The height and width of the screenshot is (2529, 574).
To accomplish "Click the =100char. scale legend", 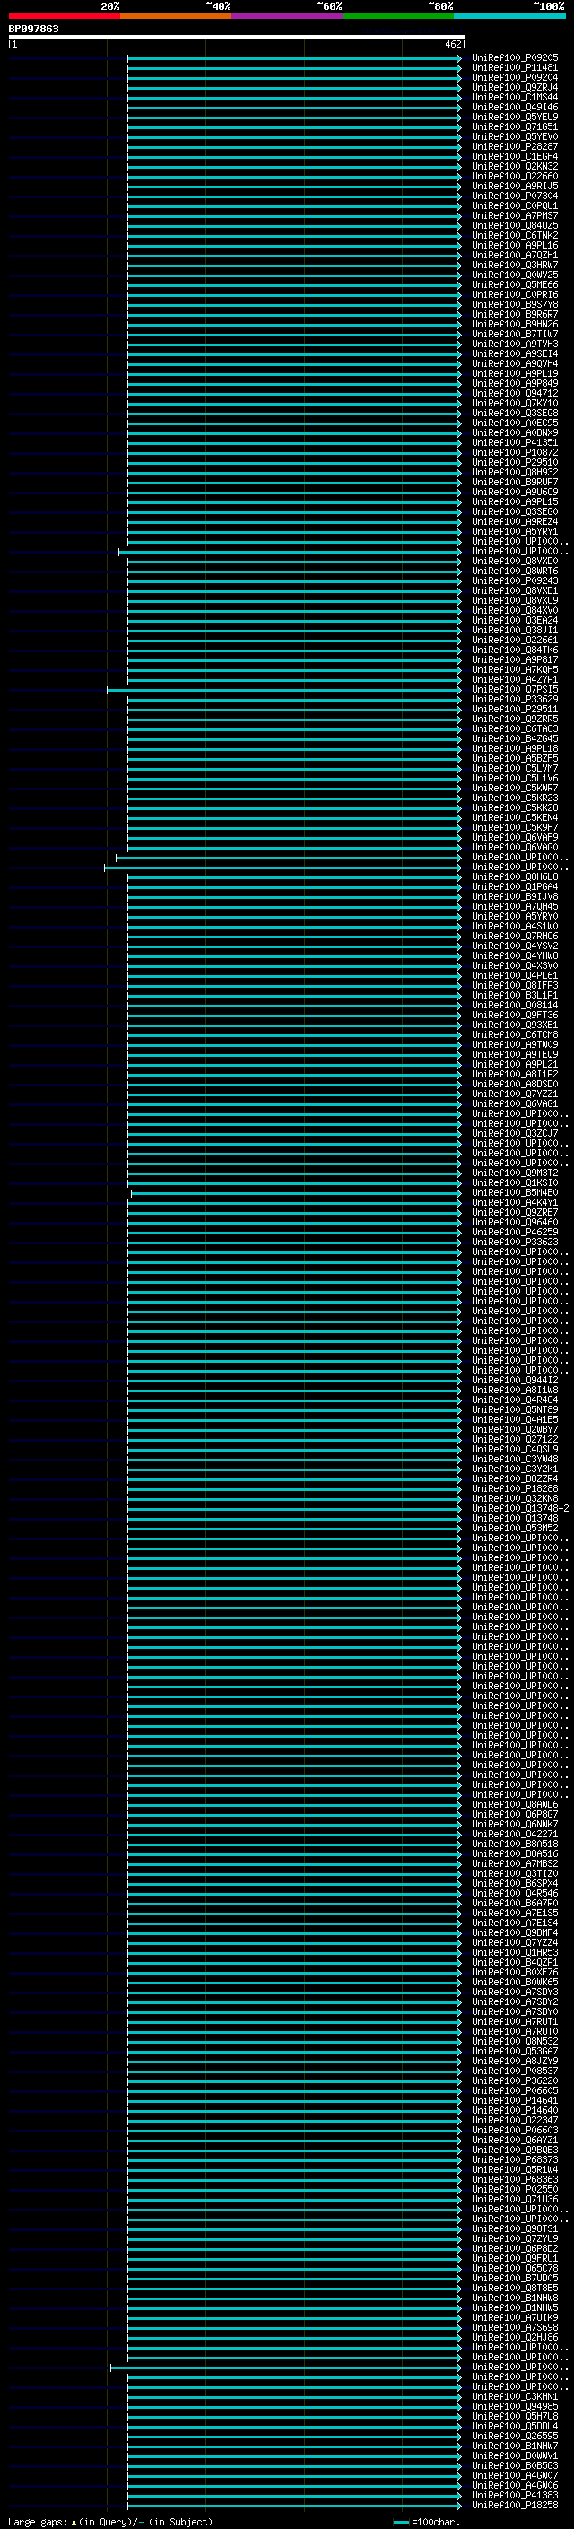I will click(x=426, y=2522).
